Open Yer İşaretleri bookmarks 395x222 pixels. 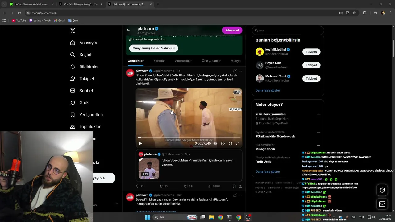86,115
